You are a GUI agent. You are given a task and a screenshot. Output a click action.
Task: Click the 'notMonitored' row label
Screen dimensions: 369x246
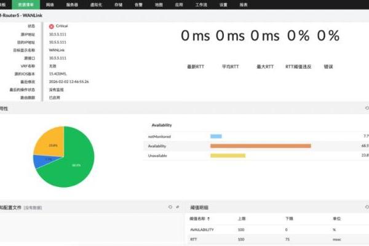click(x=159, y=137)
